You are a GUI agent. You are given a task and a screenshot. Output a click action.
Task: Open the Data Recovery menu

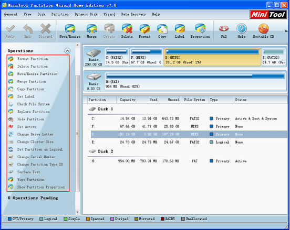133,14
